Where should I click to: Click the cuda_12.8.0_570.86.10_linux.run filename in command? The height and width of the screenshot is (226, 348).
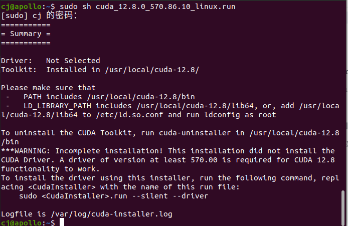(165, 7)
